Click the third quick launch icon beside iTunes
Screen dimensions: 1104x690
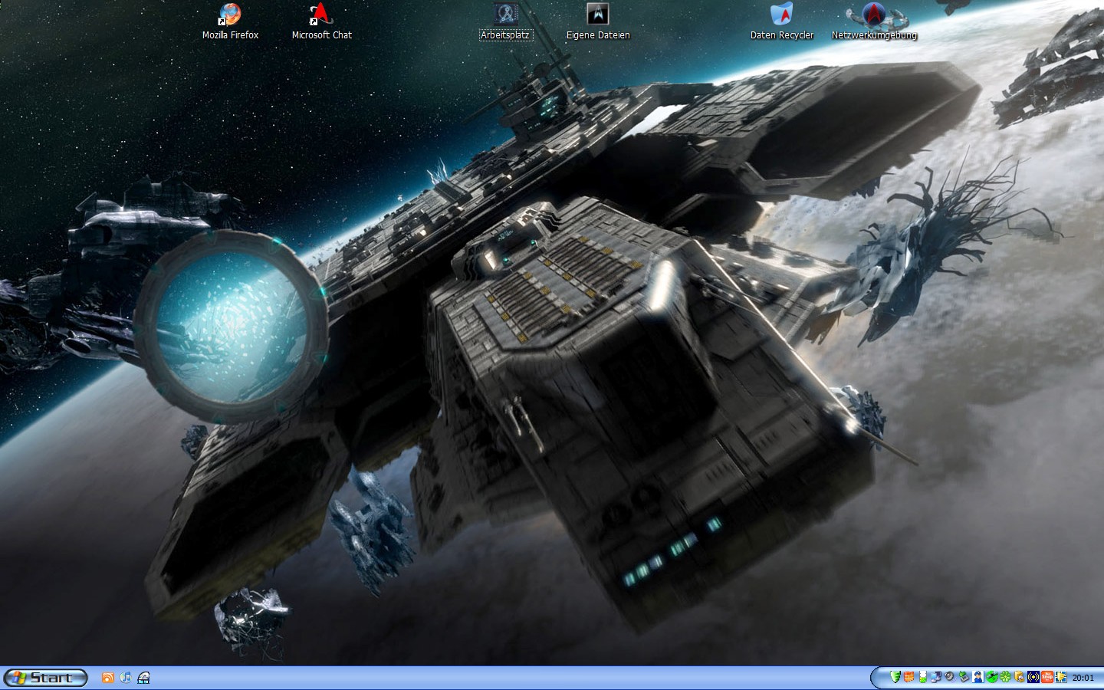pos(143,678)
